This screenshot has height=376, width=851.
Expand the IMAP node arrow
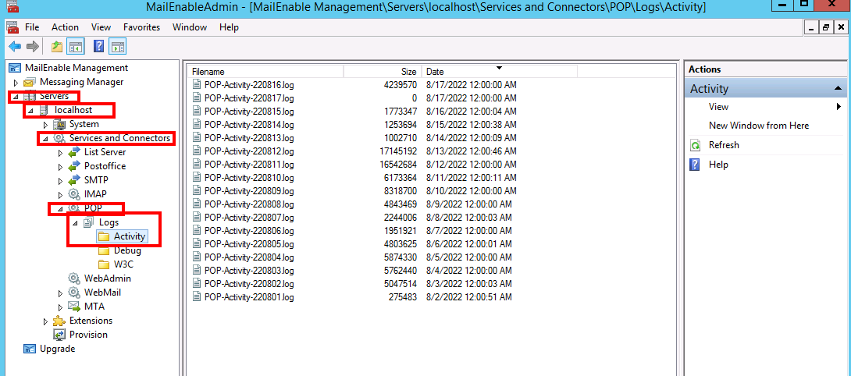click(x=60, y=195)
